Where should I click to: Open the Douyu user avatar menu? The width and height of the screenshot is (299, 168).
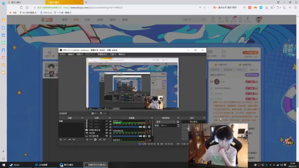[259, 19]
